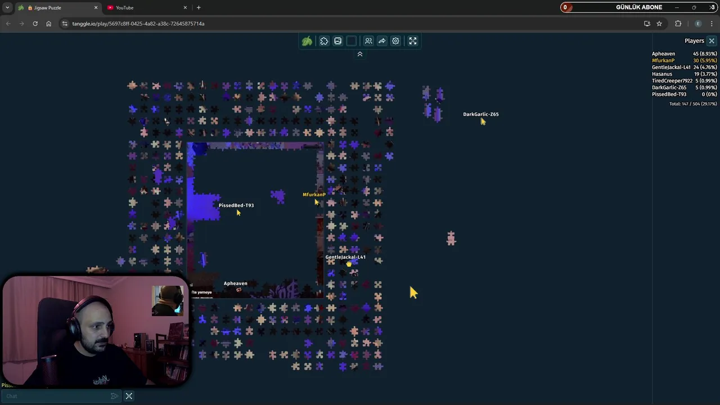Go forward in browser history
Viewport: 720px width, 405px height.
(21, 24)
